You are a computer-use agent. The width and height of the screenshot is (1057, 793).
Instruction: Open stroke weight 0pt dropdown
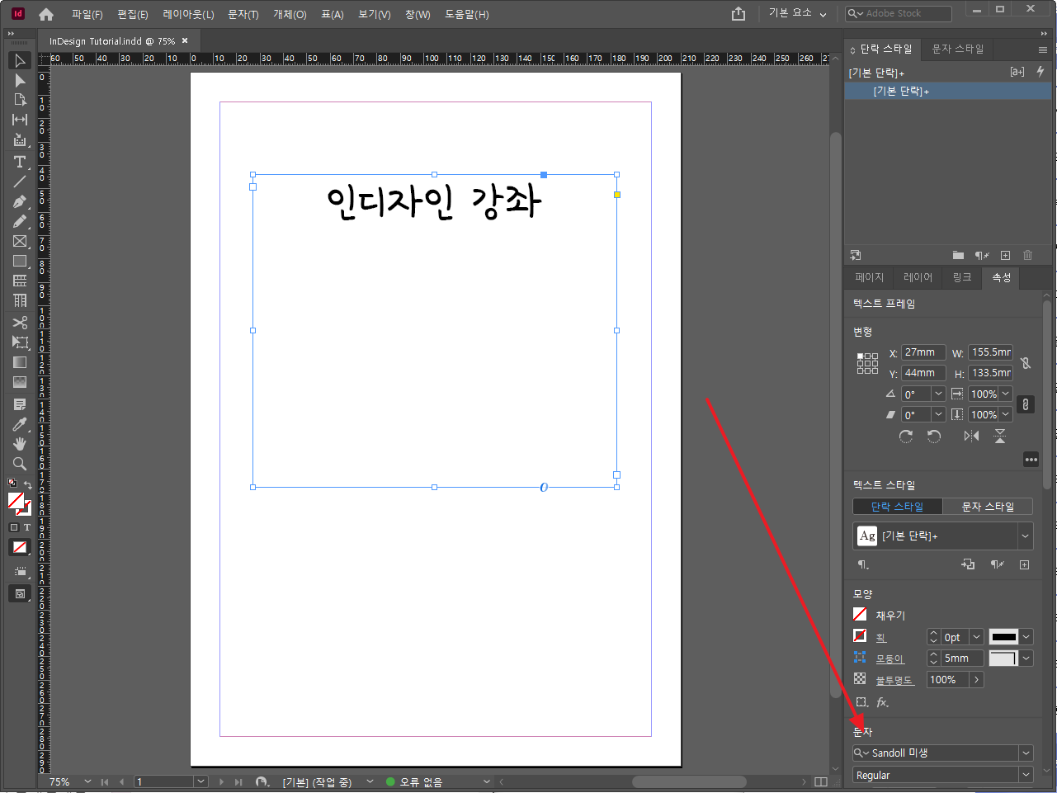pos(976,637)
